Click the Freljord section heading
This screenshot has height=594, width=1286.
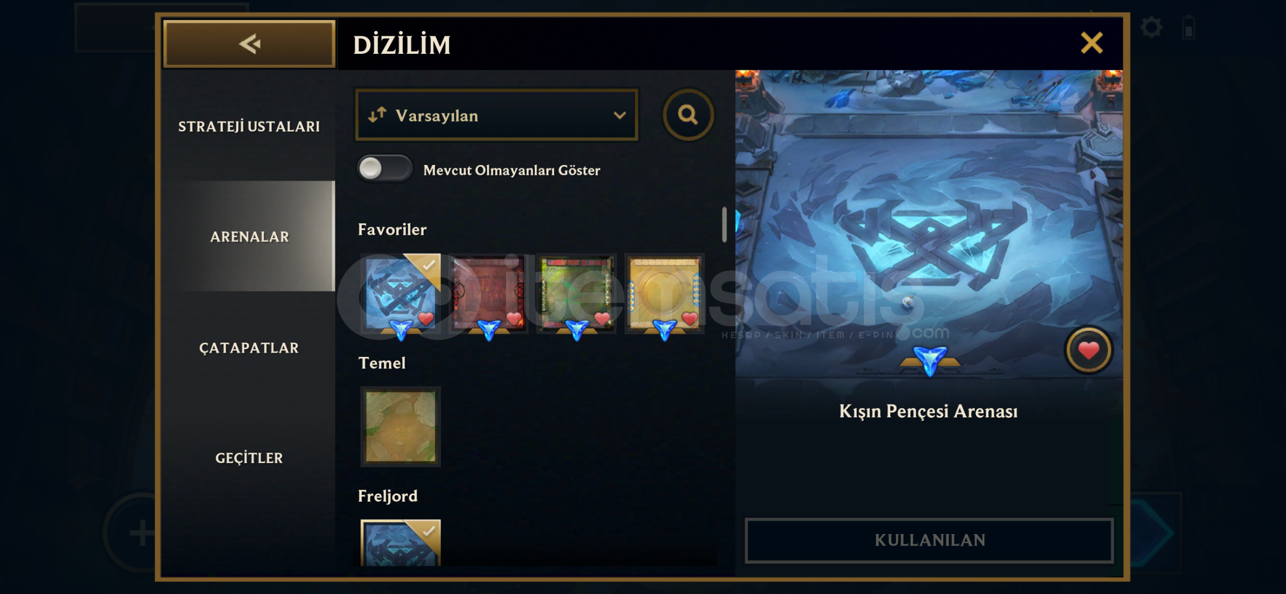pyautogui.click(x=387, y=496)
